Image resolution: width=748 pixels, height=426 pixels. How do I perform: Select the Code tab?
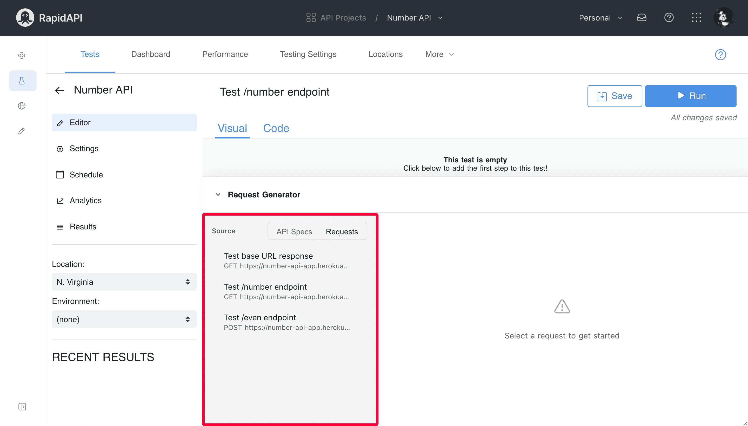pyautogui.click(x=276, y=128)
